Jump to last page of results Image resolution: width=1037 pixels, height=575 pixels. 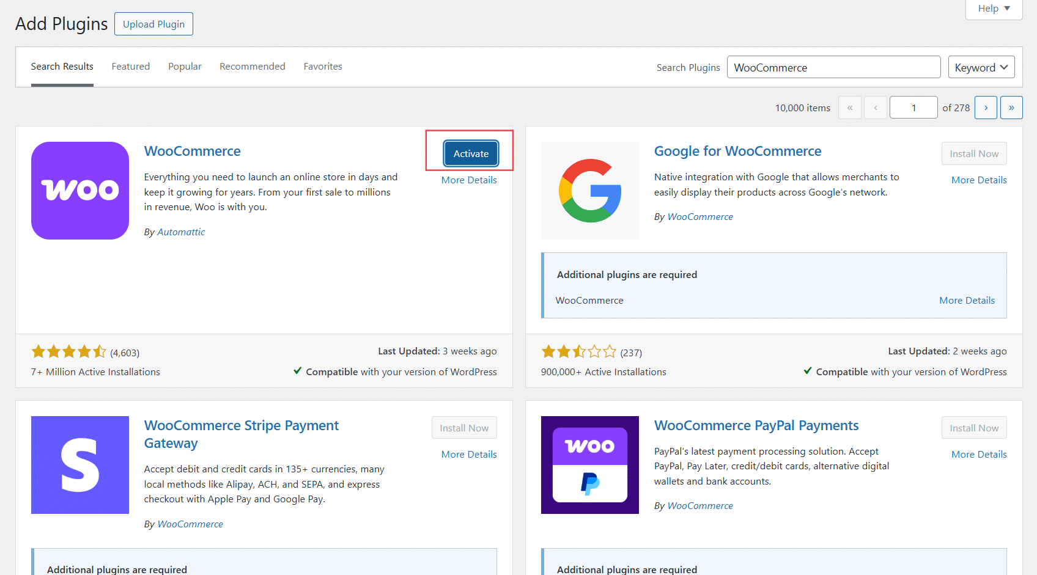point(1011,108)
